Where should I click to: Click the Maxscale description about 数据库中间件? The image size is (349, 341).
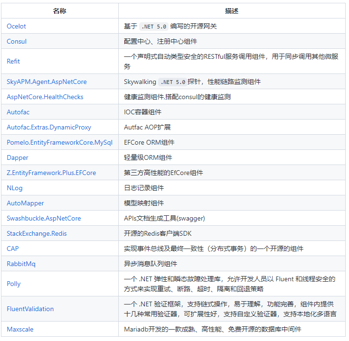coord(213,330)
